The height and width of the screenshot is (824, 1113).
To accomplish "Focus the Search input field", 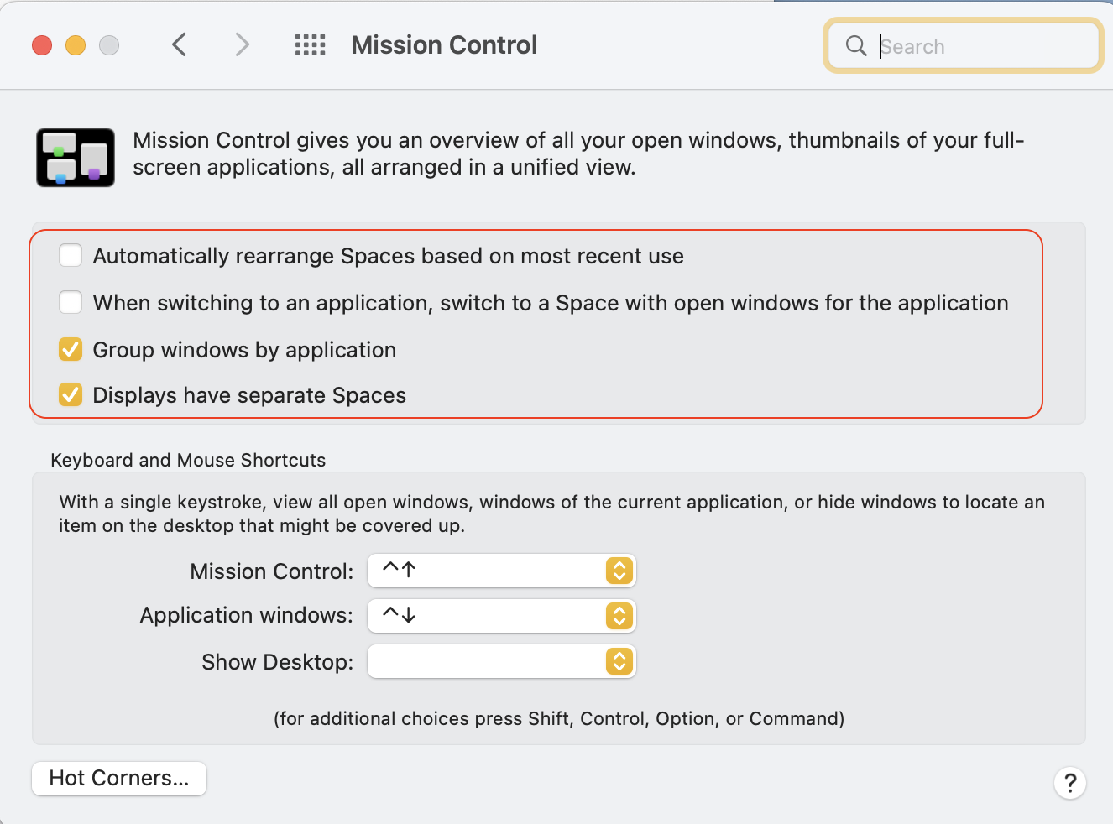I will click(x=982, y=46).
